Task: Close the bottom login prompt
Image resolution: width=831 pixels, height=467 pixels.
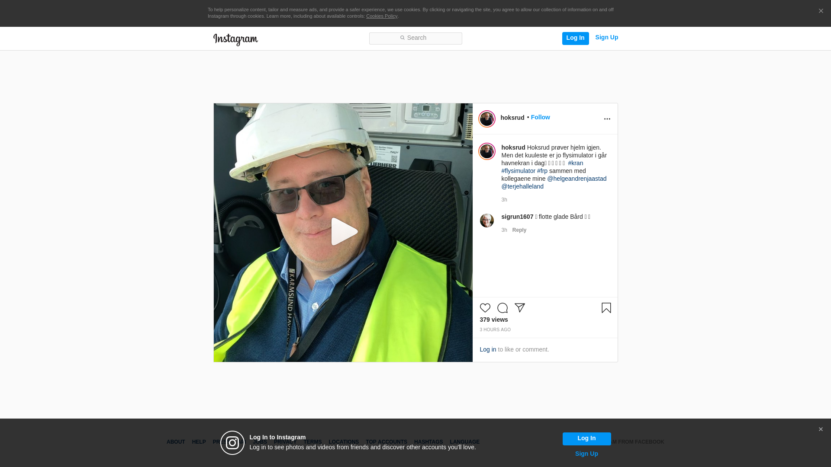Action: click(x=821, y=429)
